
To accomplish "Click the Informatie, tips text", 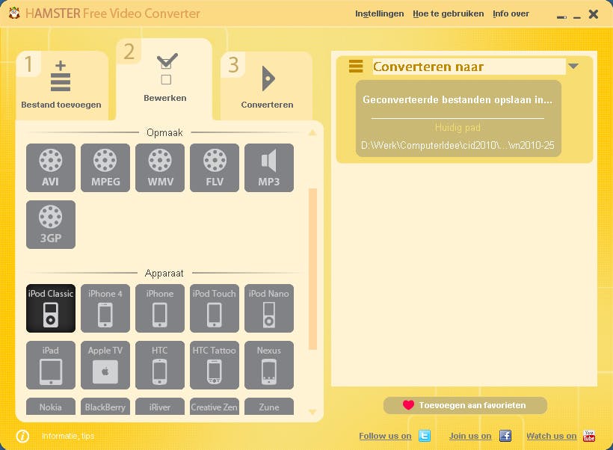I will tap(68, 436).
